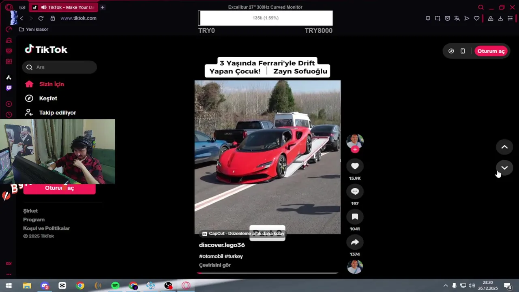Open the translate page icon

tap(457, 18)
